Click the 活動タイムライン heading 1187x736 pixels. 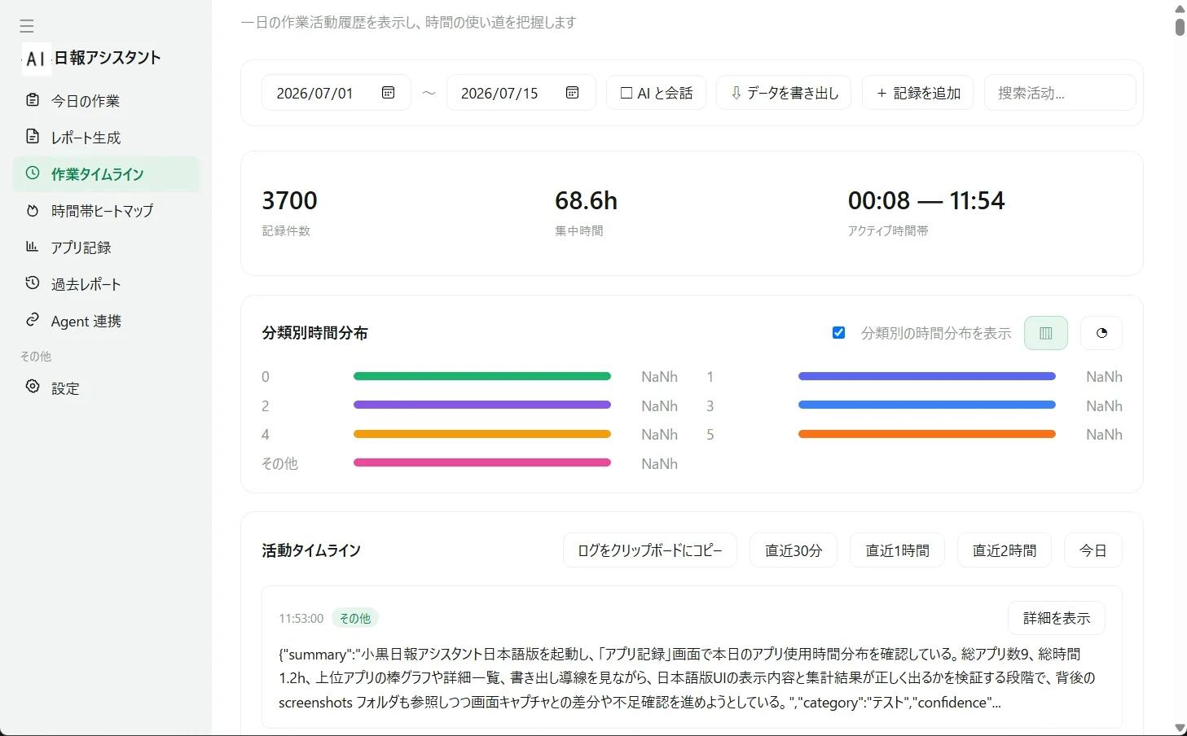(x=311, y=550)
